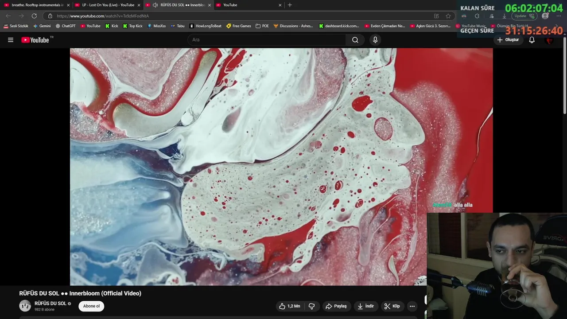The image size is (567, 319).
Task: Mute tab via speaker icon on RÜFÜS tab
Action: pyautogui.click(x=155, y=5)
